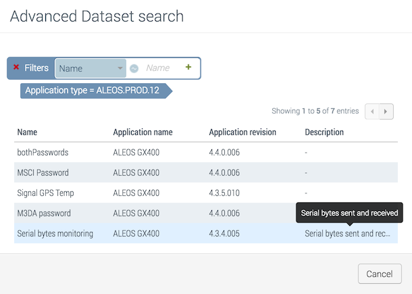
Task: Open the Name filter field dropdown
Action: point(91,68)
